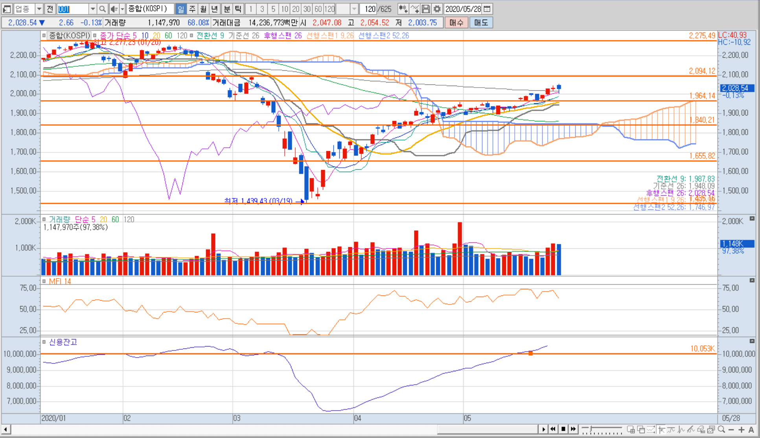Click the bottom zoom magnifier icon
760x438 pixels.
pos(721,429)
